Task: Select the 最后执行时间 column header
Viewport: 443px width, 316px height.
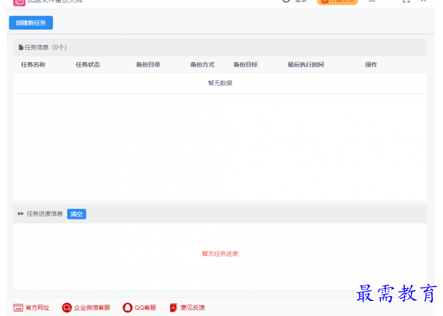Action: [306, 64]
